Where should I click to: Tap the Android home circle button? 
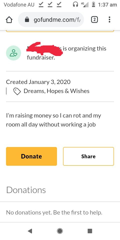click(x=60, y=231)
